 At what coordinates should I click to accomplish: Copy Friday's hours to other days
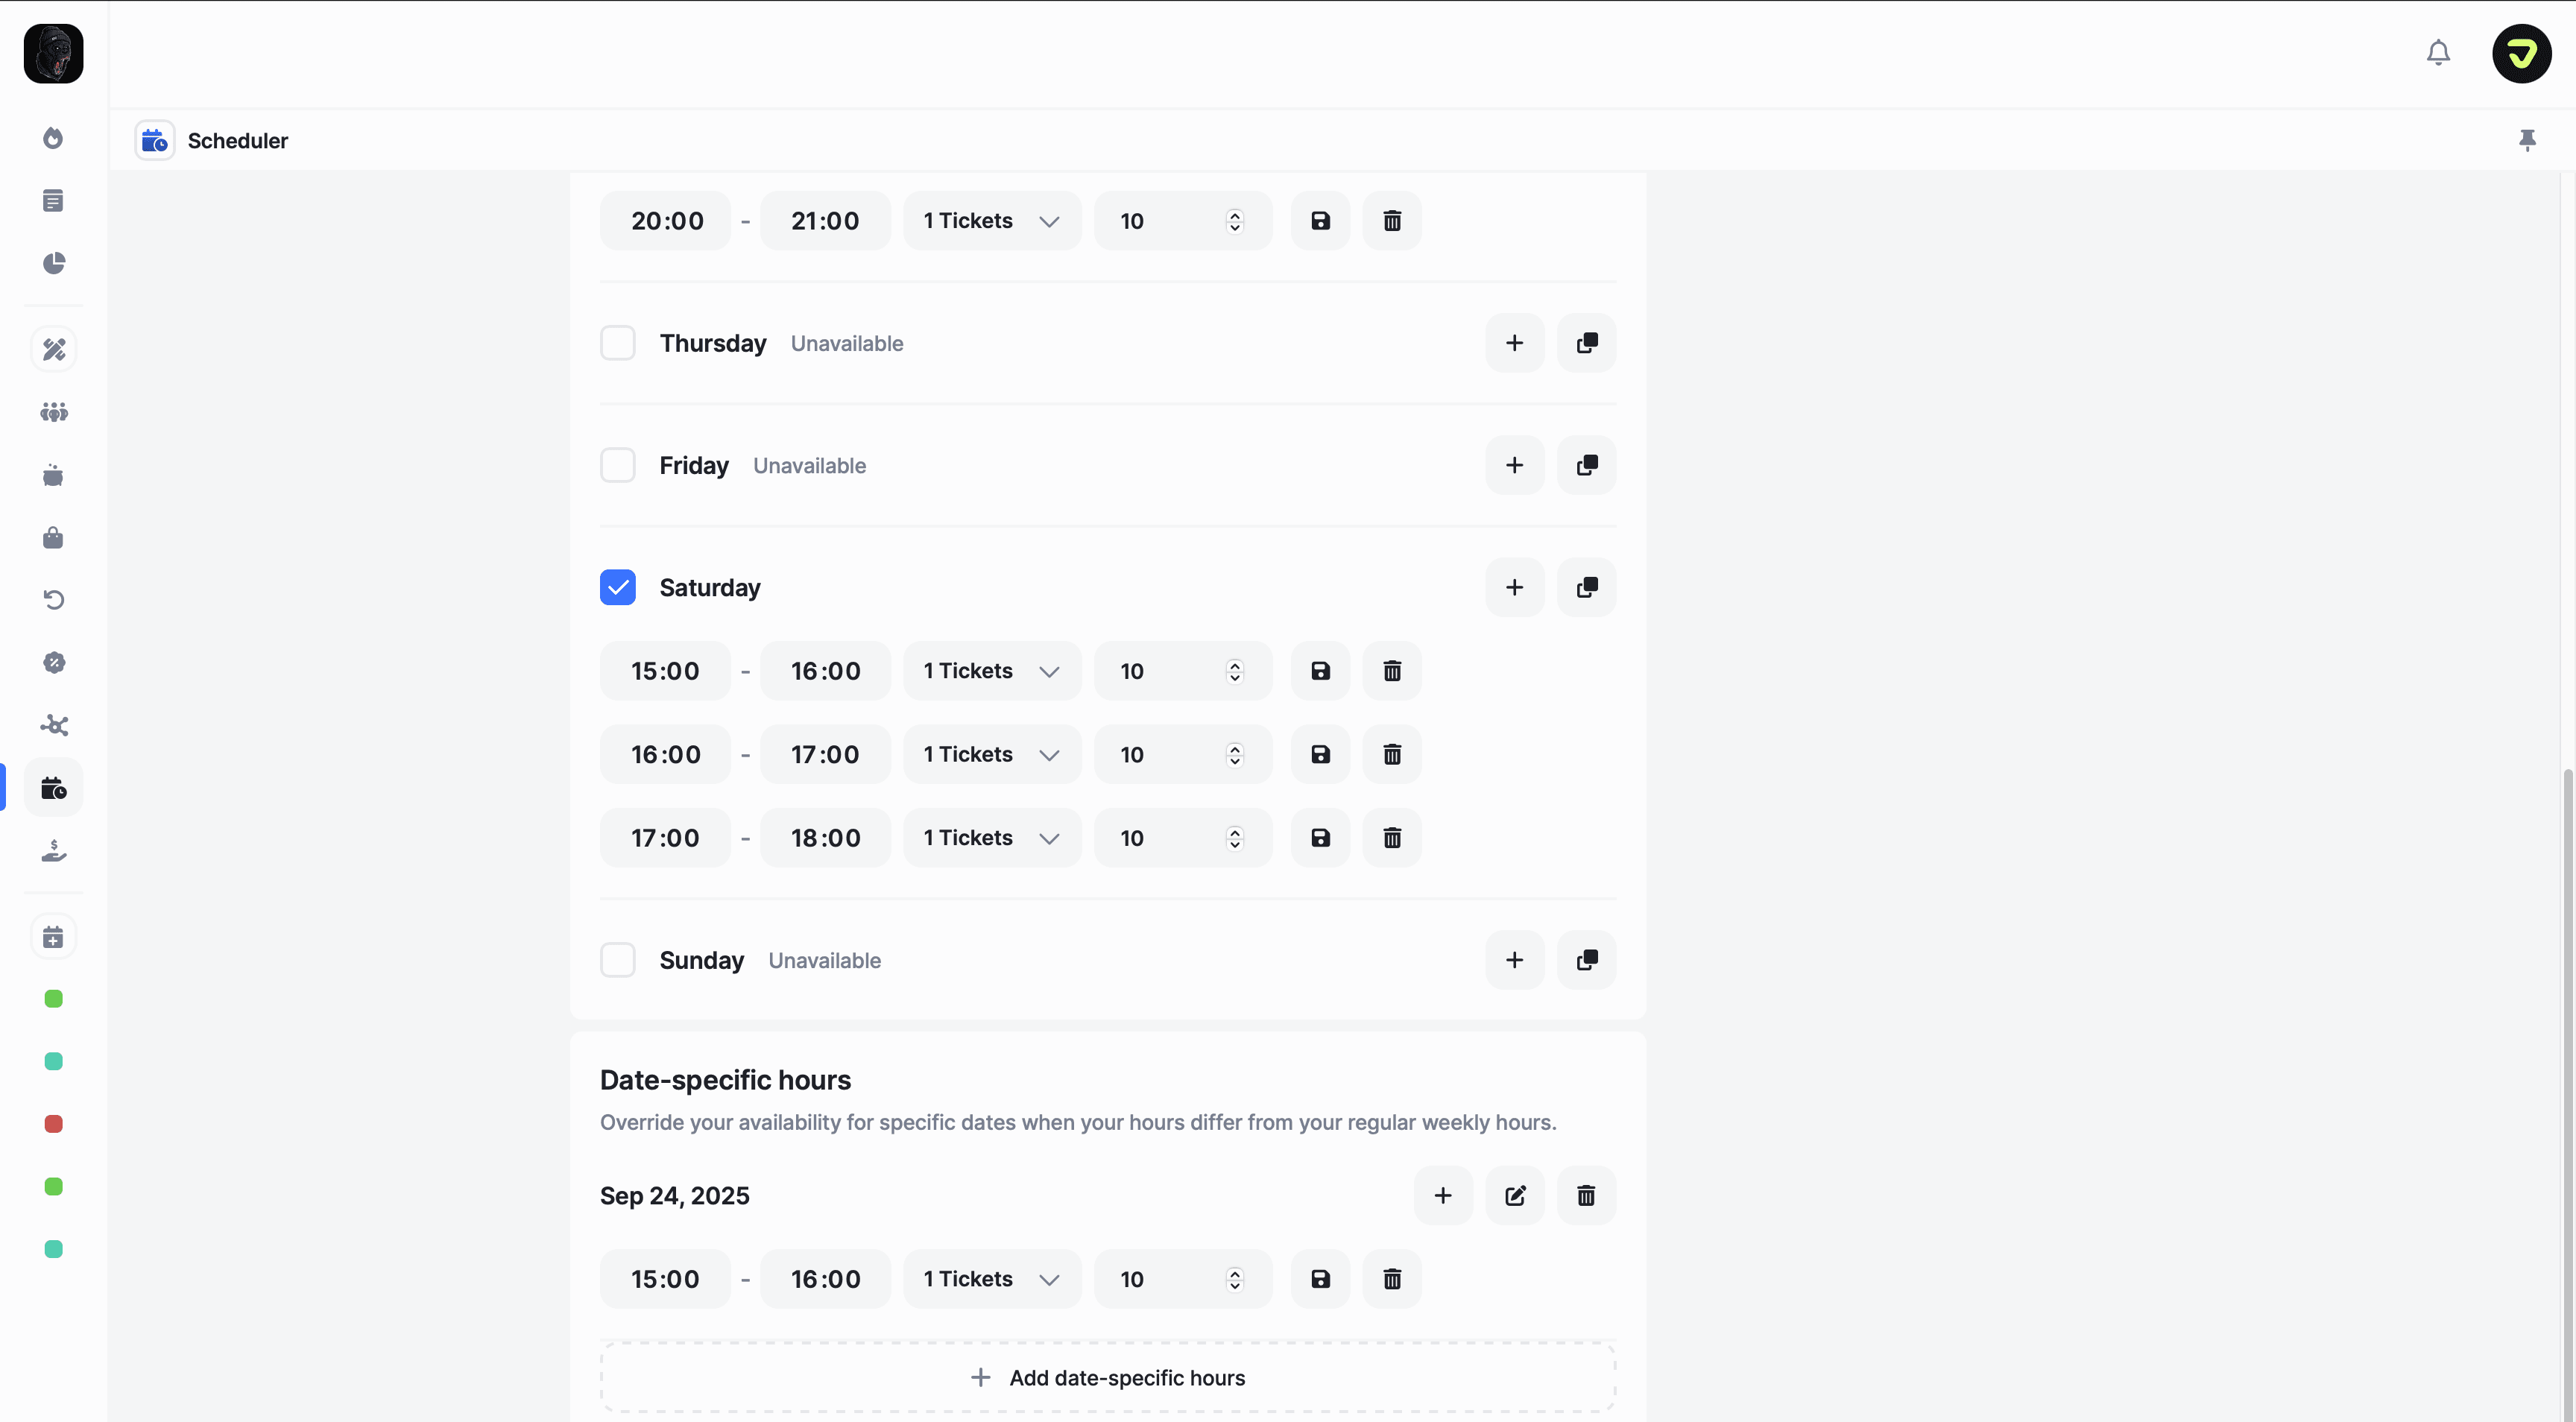tap(1586, 465)
